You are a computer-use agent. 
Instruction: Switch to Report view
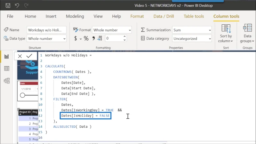pyautogui.click(x=6, y=57)
